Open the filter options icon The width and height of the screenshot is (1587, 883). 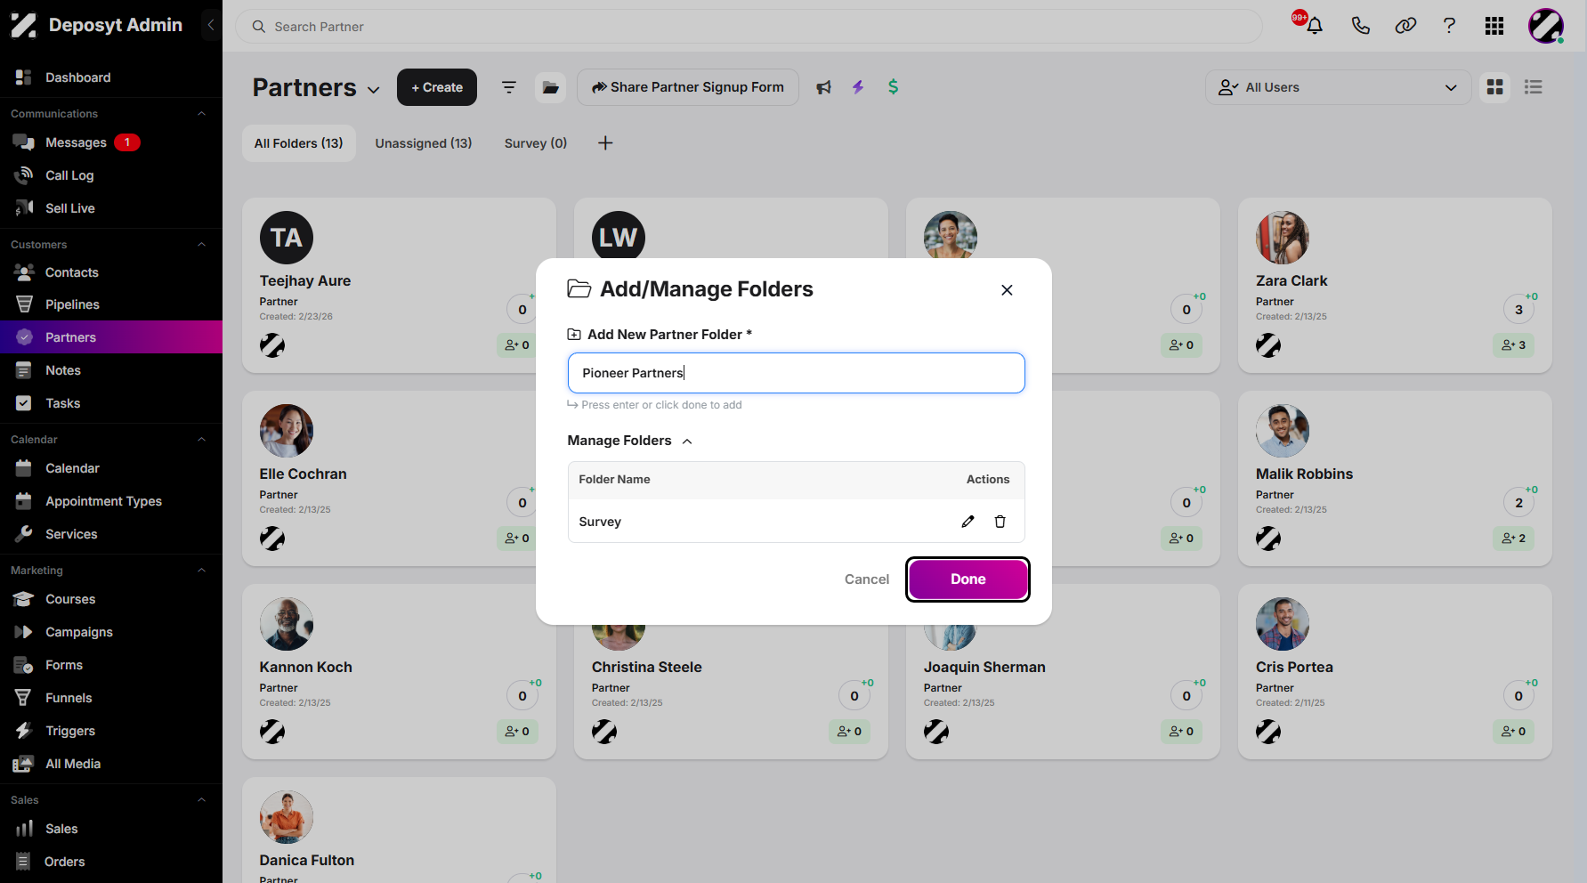tap(509, 87)
